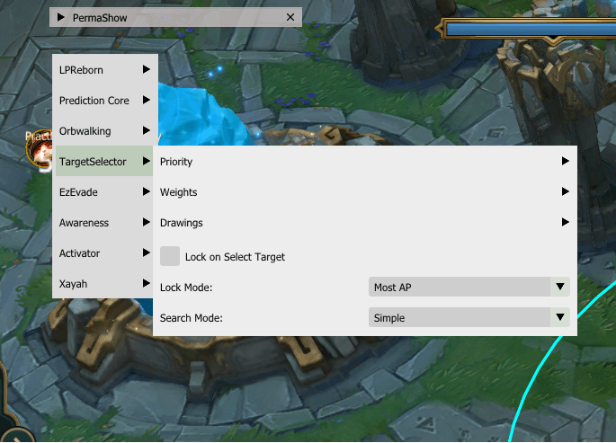Click the Search Mode dropdown arrow
616x443 pixels.
[560, 317]
